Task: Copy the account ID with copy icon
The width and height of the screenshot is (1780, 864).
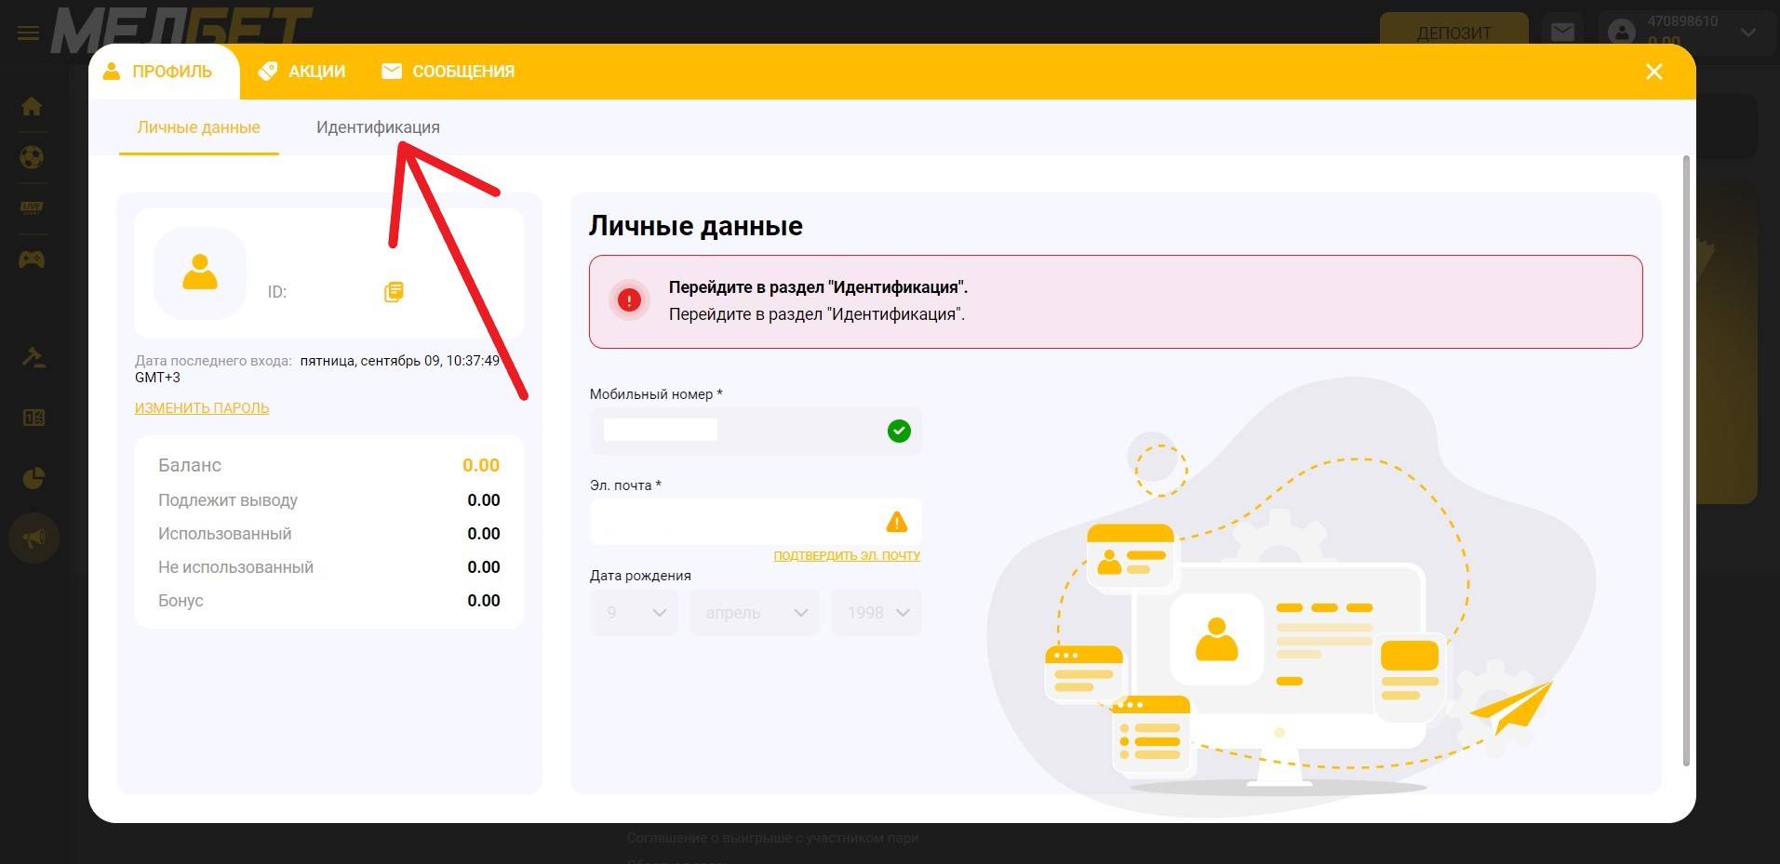Action: coord(394,292)
